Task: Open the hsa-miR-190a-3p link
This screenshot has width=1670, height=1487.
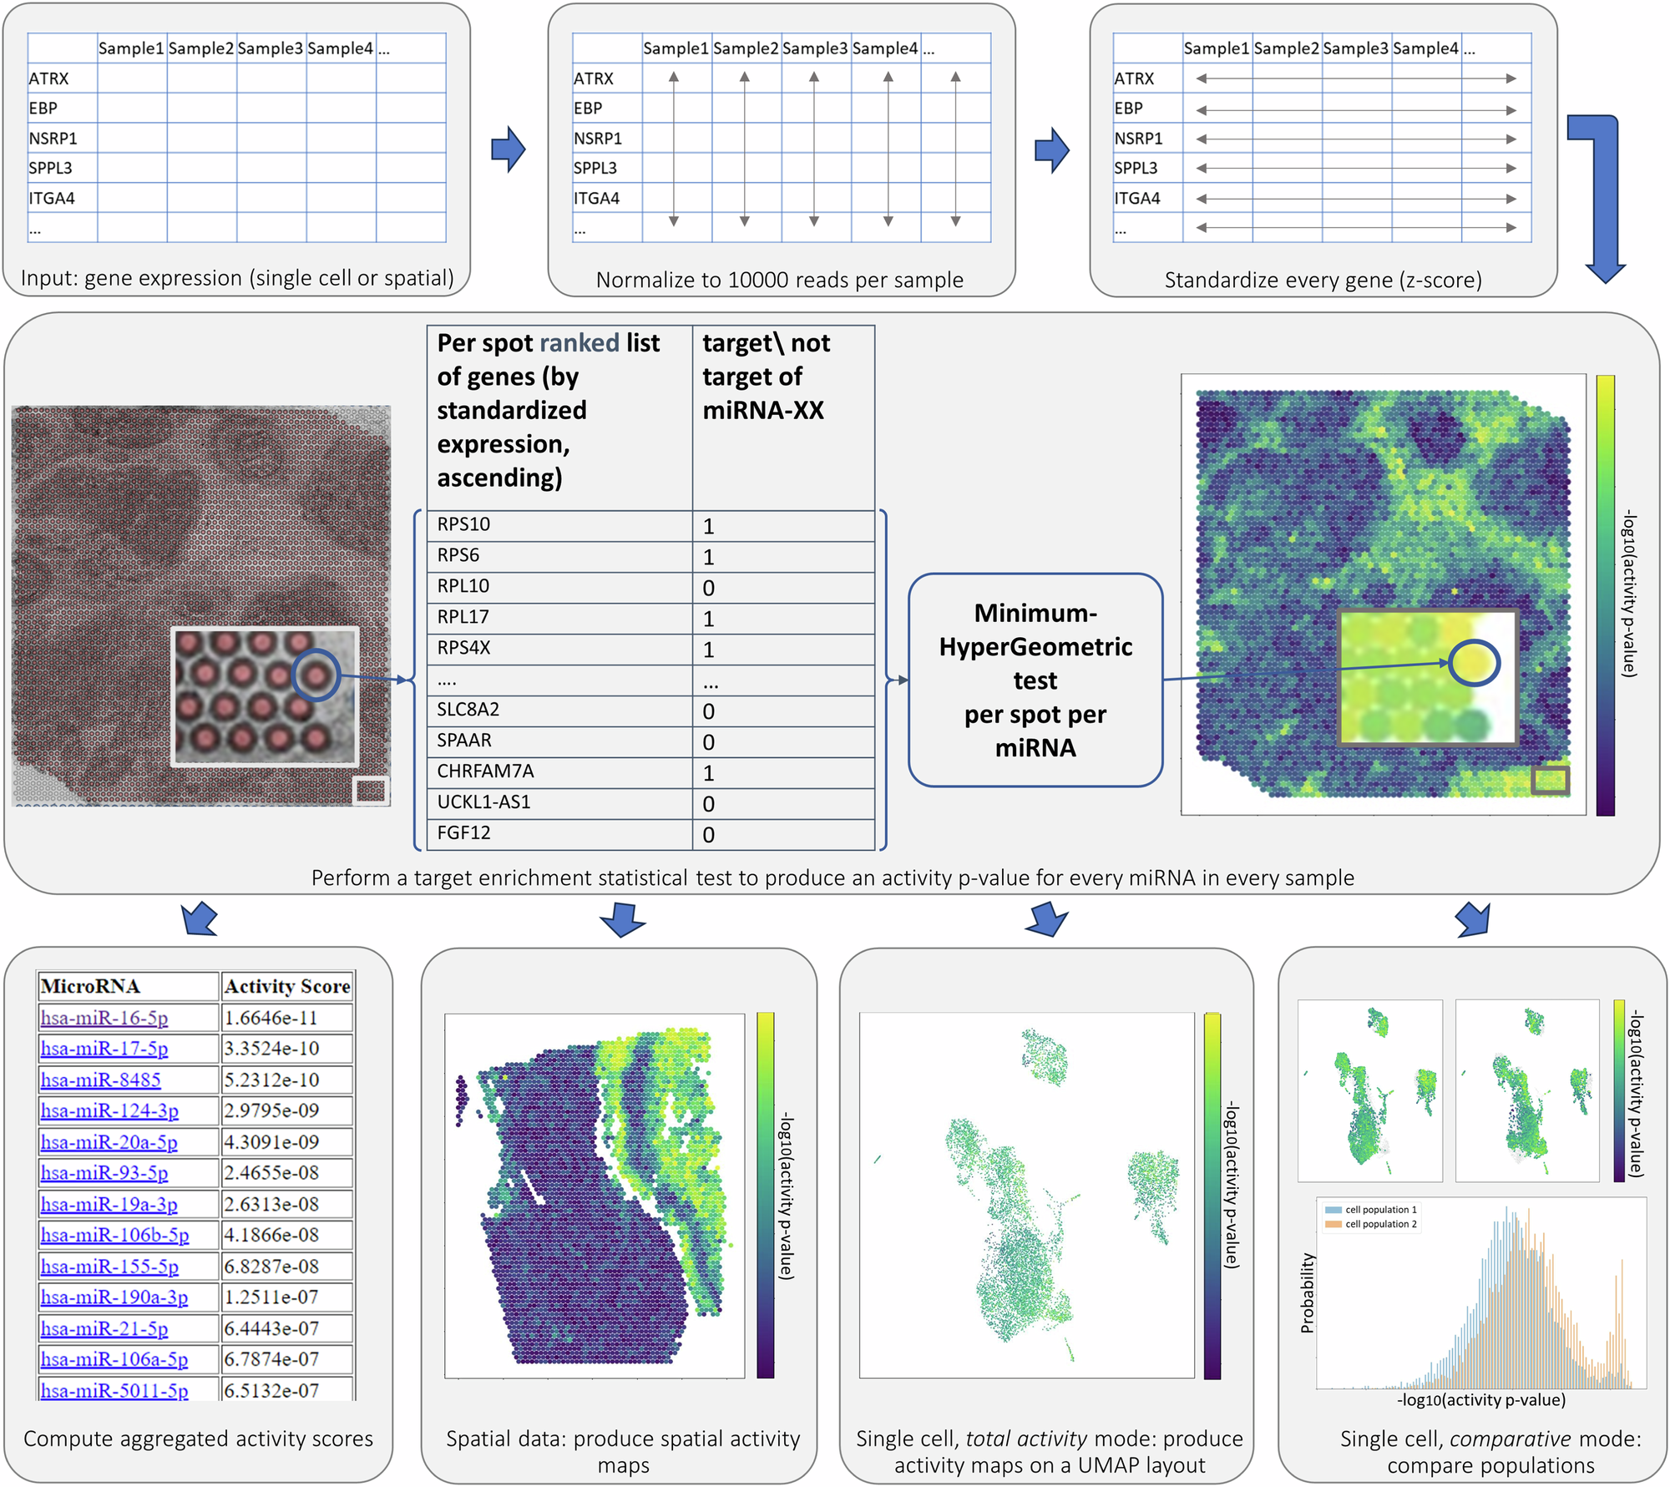Action: coord(114,1297)
